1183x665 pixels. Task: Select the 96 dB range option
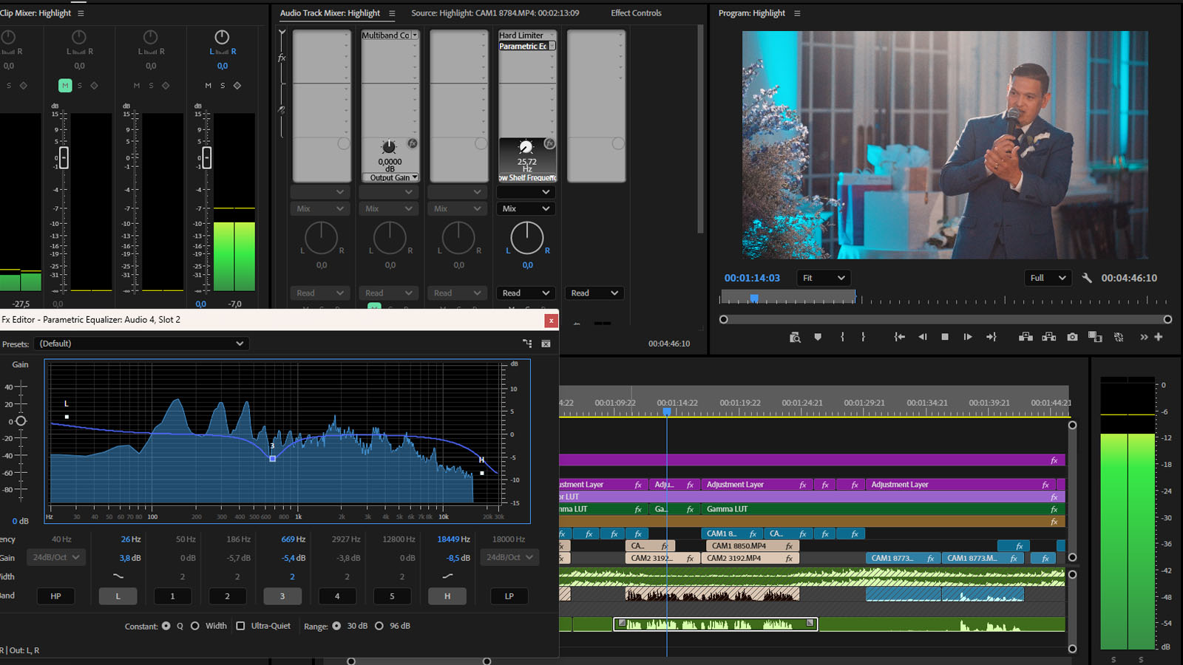pos(379,626)
